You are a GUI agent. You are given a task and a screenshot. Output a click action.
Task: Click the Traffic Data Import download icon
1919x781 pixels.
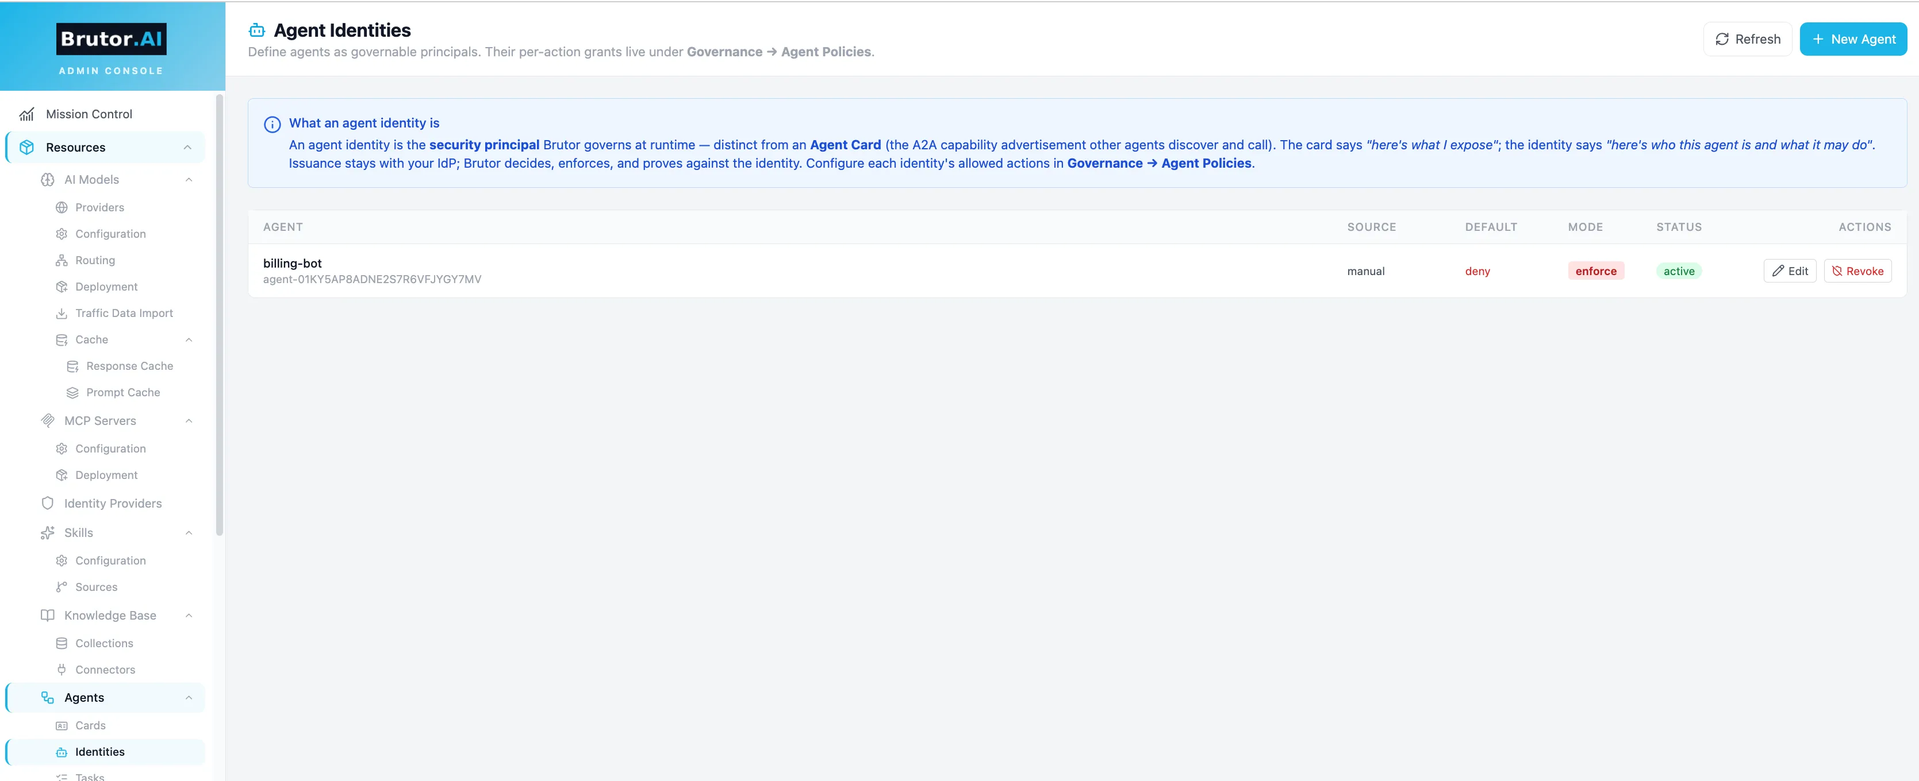point(62,313)
